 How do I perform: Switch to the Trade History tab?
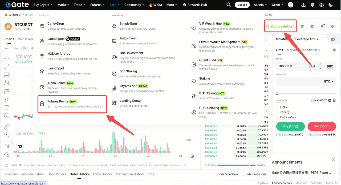[x=102, y=174]
